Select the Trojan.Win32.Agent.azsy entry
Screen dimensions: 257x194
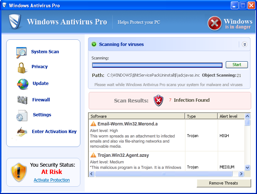(123, 155)
